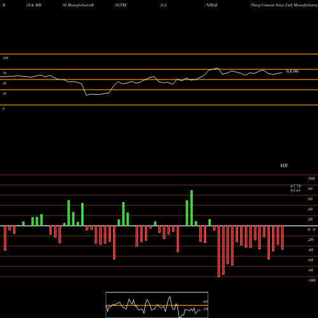Click the MR axis label '0 0'
This screenshot has width=318, height=318.
(x=312, y=230)
